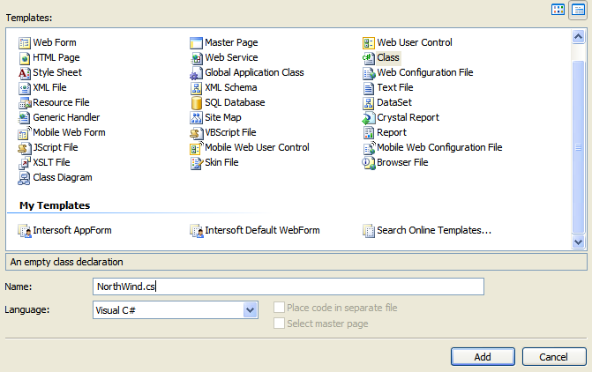592x372 pixels.
Task: Toggle Select master page checkbox
Action: click(x=279, y=324)
